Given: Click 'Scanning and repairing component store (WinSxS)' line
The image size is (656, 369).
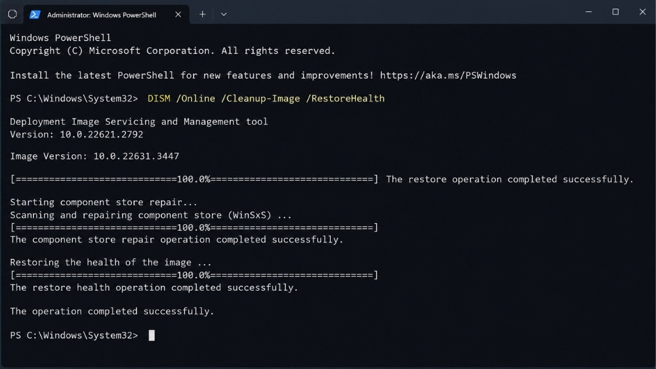Looking at the screenshot, I should tap(151, 215).
